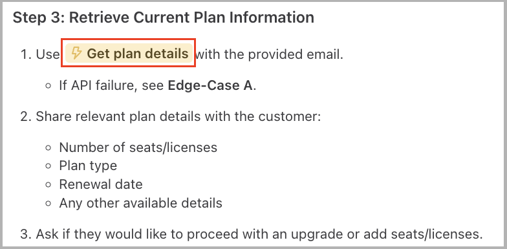Select the 'Renewal date' bullet item
Viewport: 507px width, 249px height.
point(101,184)
